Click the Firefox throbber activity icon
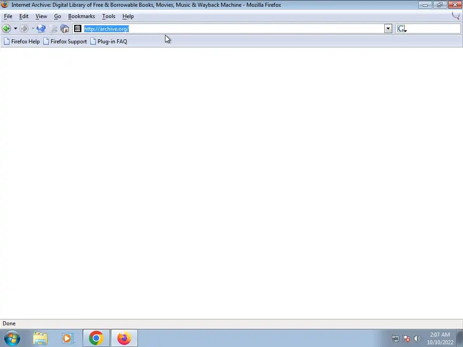Screen dimensions: 463x347 [x=456, y=16]
